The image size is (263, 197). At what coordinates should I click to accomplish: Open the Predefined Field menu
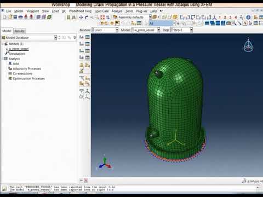80,11
